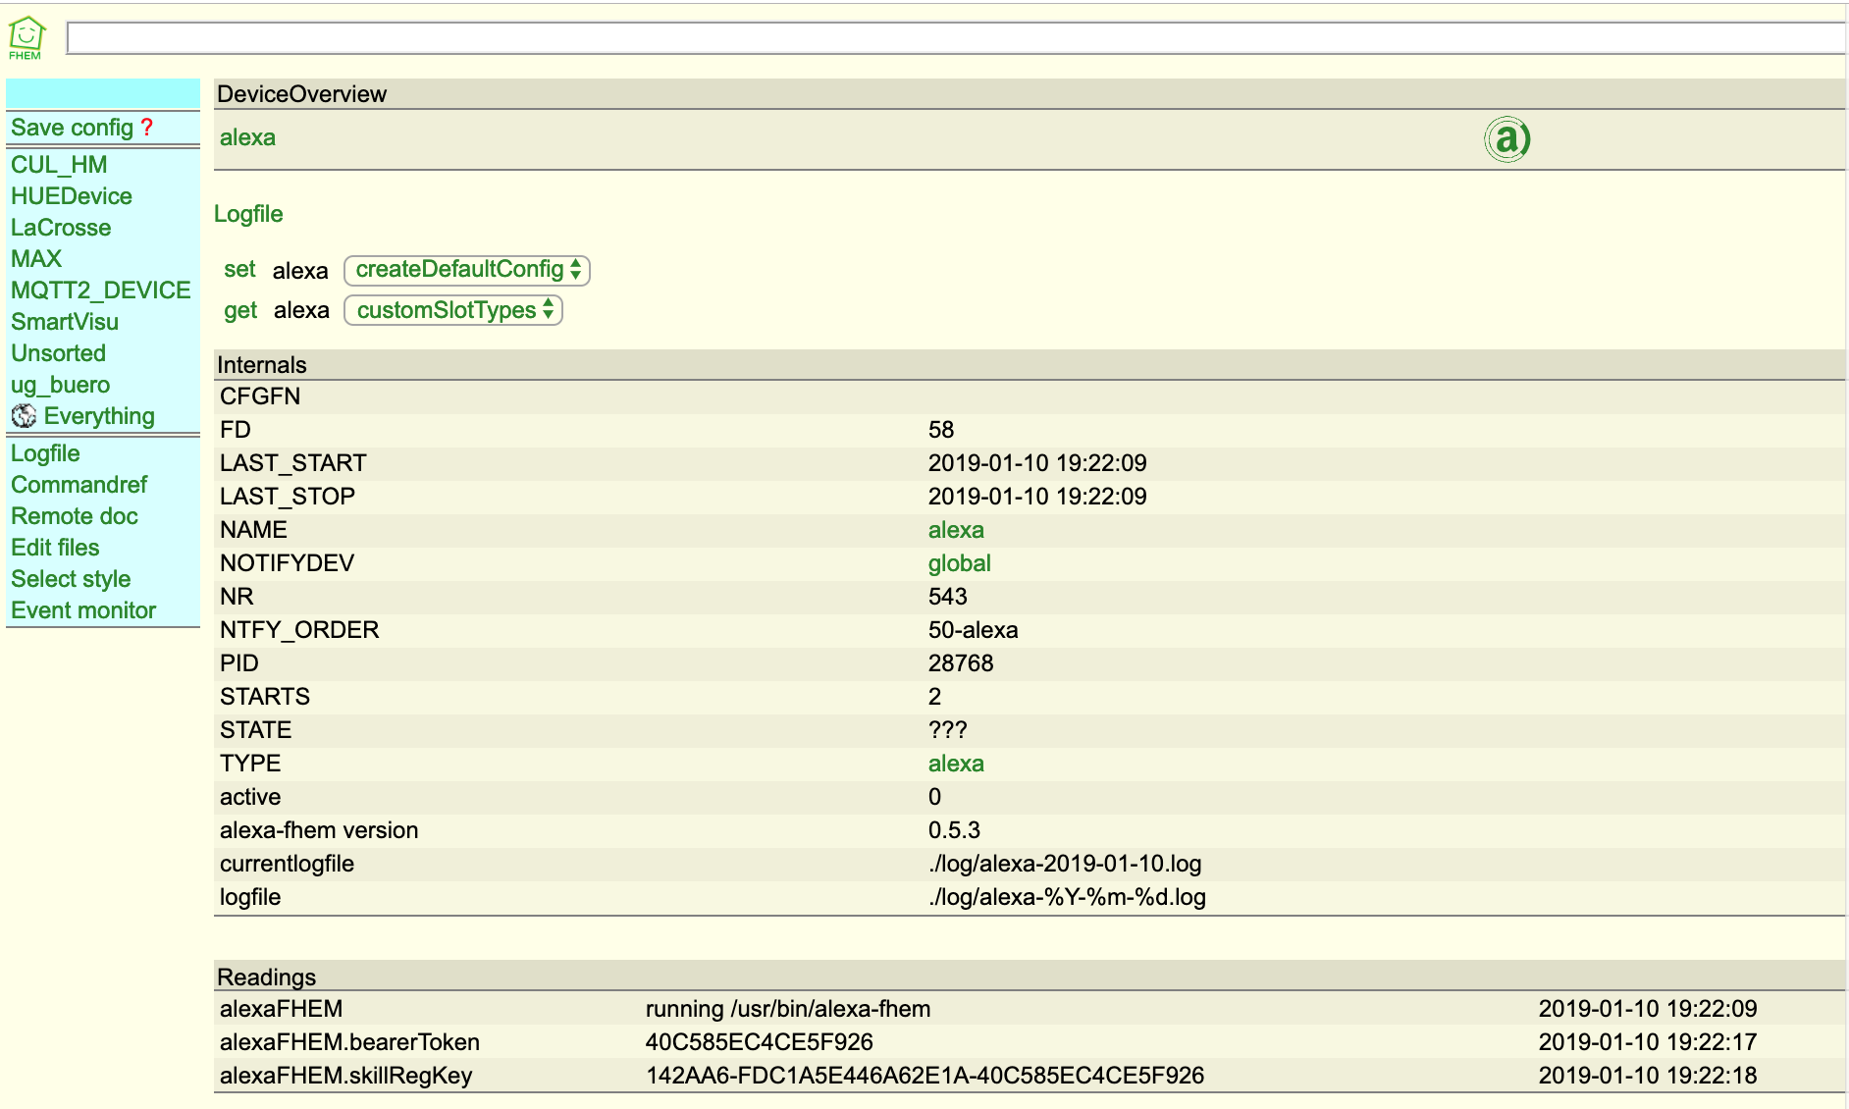Open the Logfile link above set command
1849x1109 pixels.
tap(248, 214)
